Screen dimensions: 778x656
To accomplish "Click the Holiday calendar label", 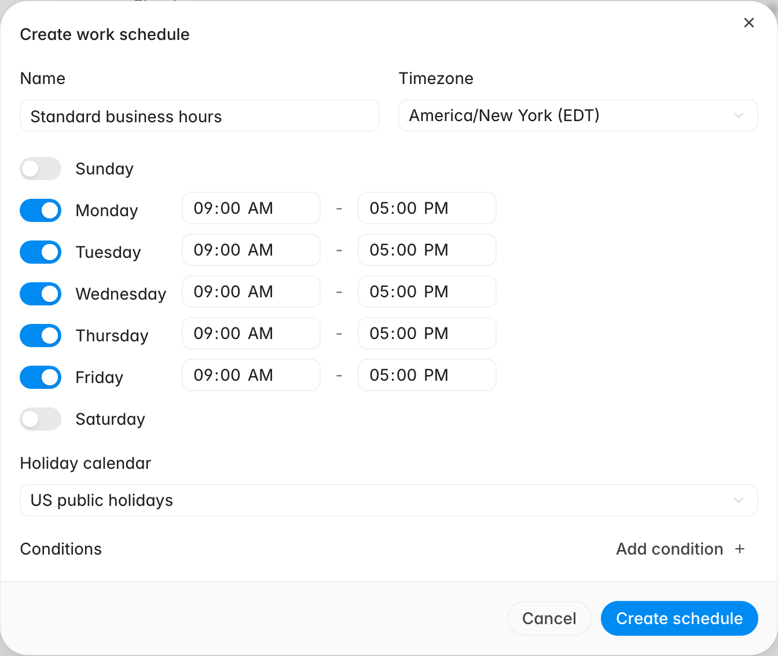I will click(86, 463).
